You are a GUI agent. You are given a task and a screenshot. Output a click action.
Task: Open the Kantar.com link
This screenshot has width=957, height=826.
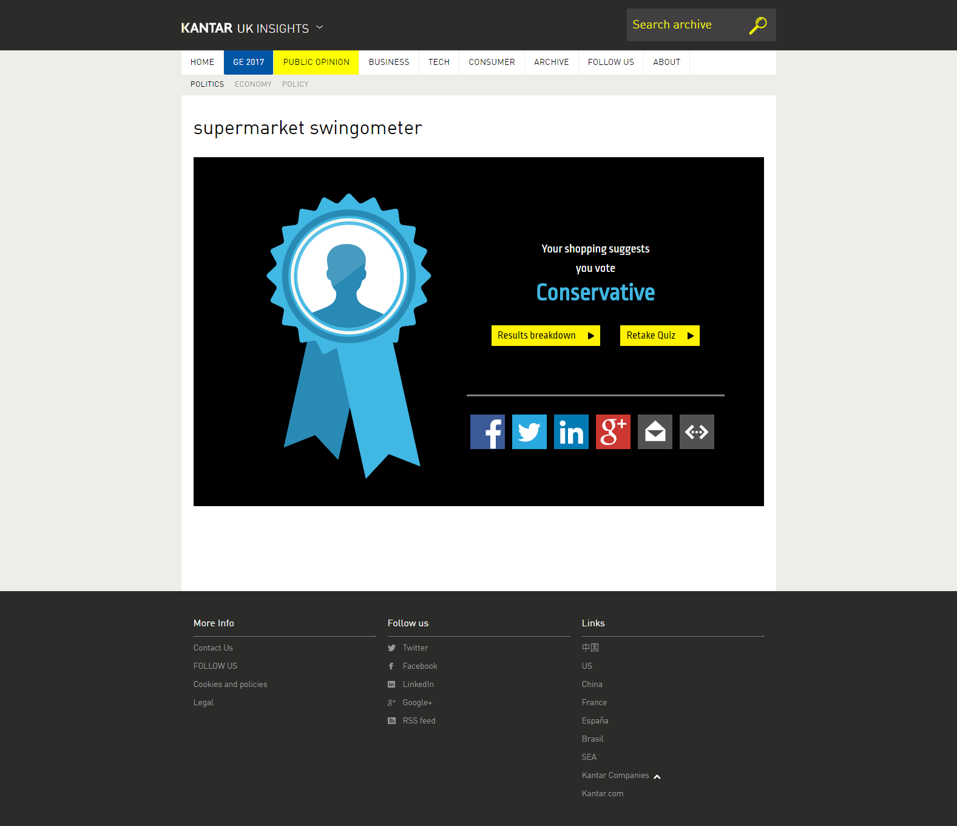(x=603, y=794)
